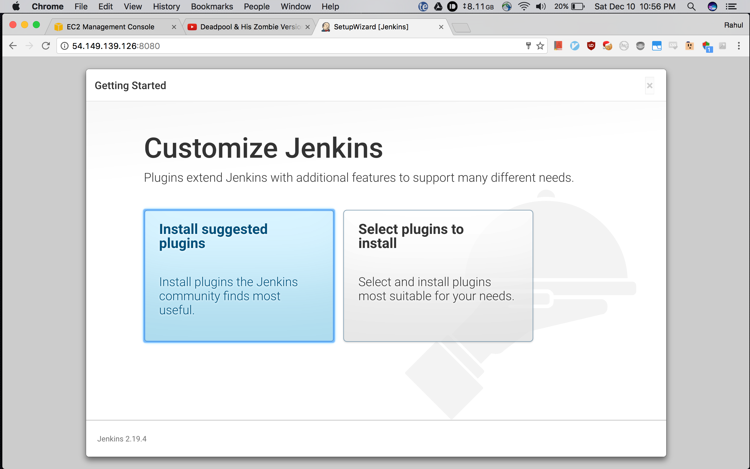Screen dimensions: 750x469
Task: Switch to the EC2 Management Console tab
Action: click(110, 27)
